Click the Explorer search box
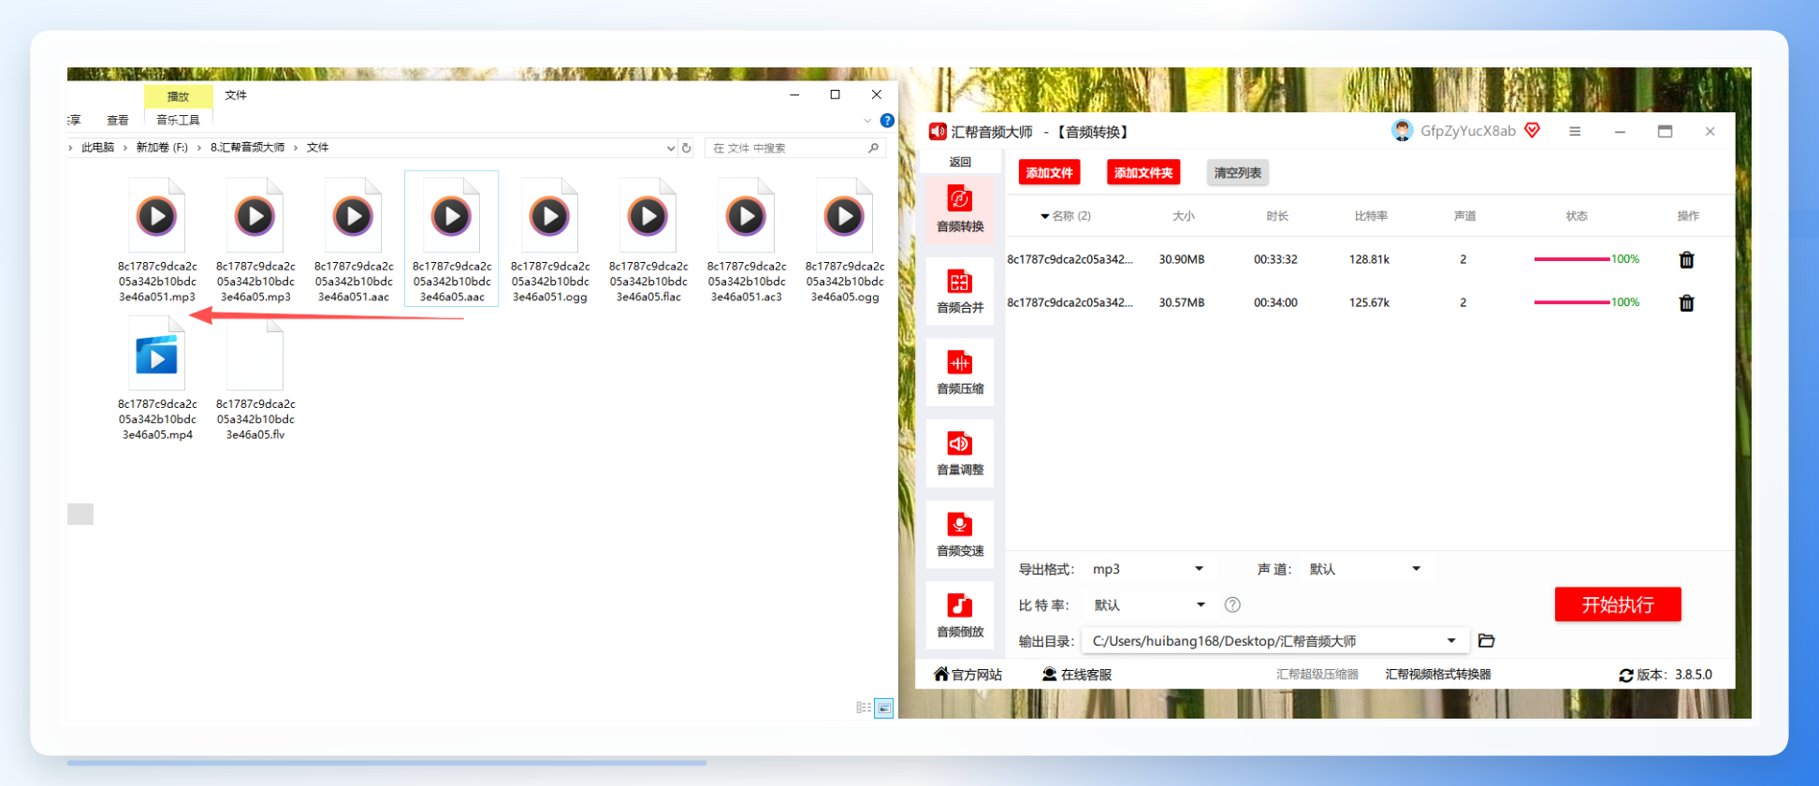The height and width of the screenshot is (786, 1819). click(793, 148)
